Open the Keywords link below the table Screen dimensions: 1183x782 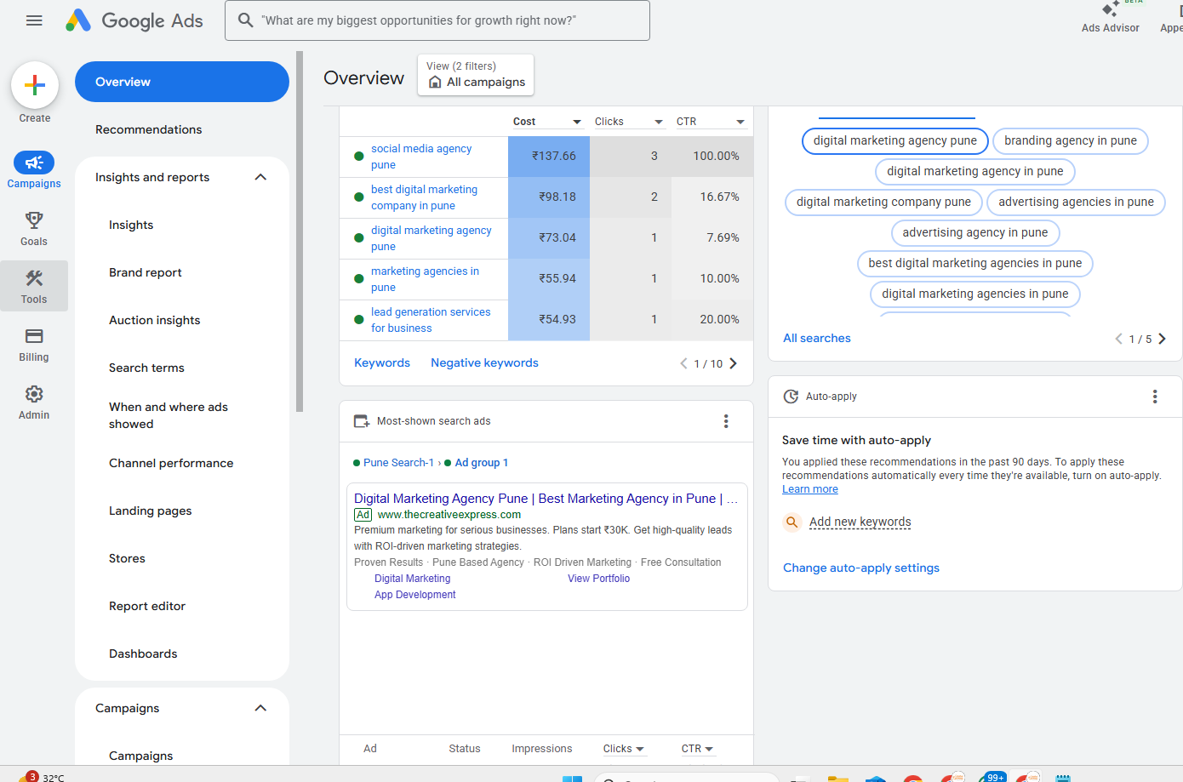point(382,362)
